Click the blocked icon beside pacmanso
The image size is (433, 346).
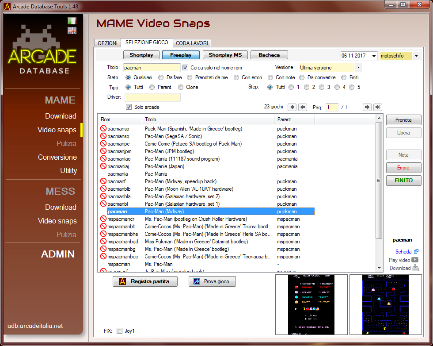pyautogui.click(x=103, y=136)
